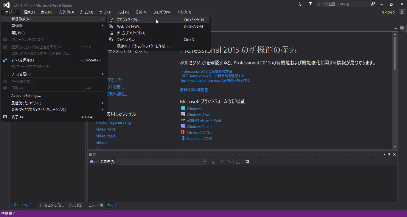Click the clear all output icon
407x217 pixels.
tap(238, 161)
